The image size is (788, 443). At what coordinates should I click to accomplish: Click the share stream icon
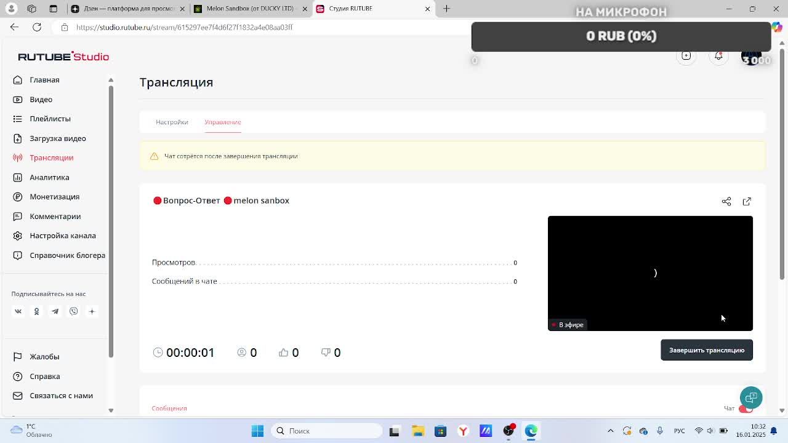click(726, 201)
